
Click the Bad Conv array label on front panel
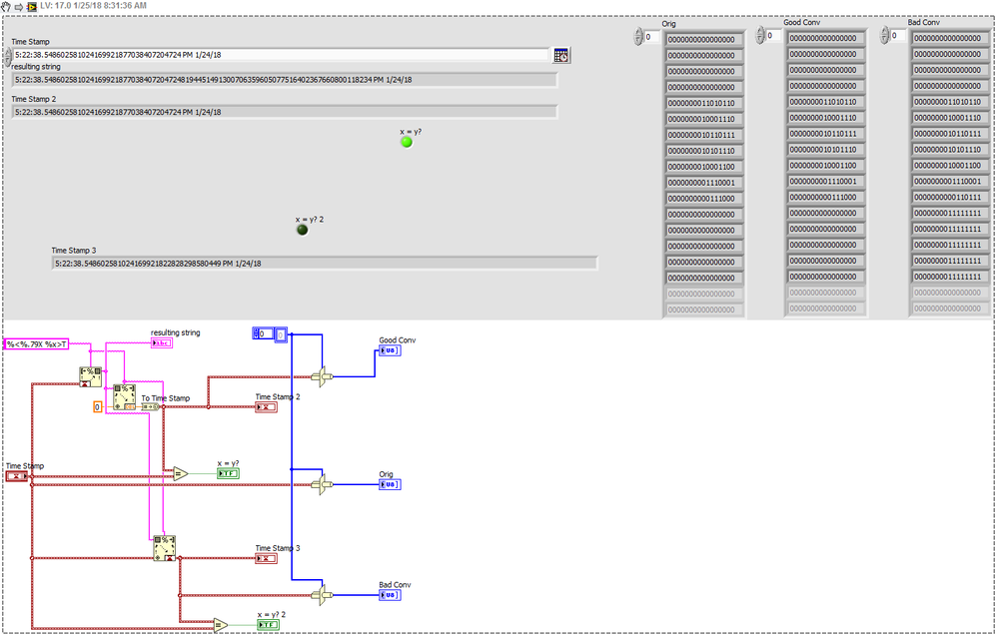[923, 22]
